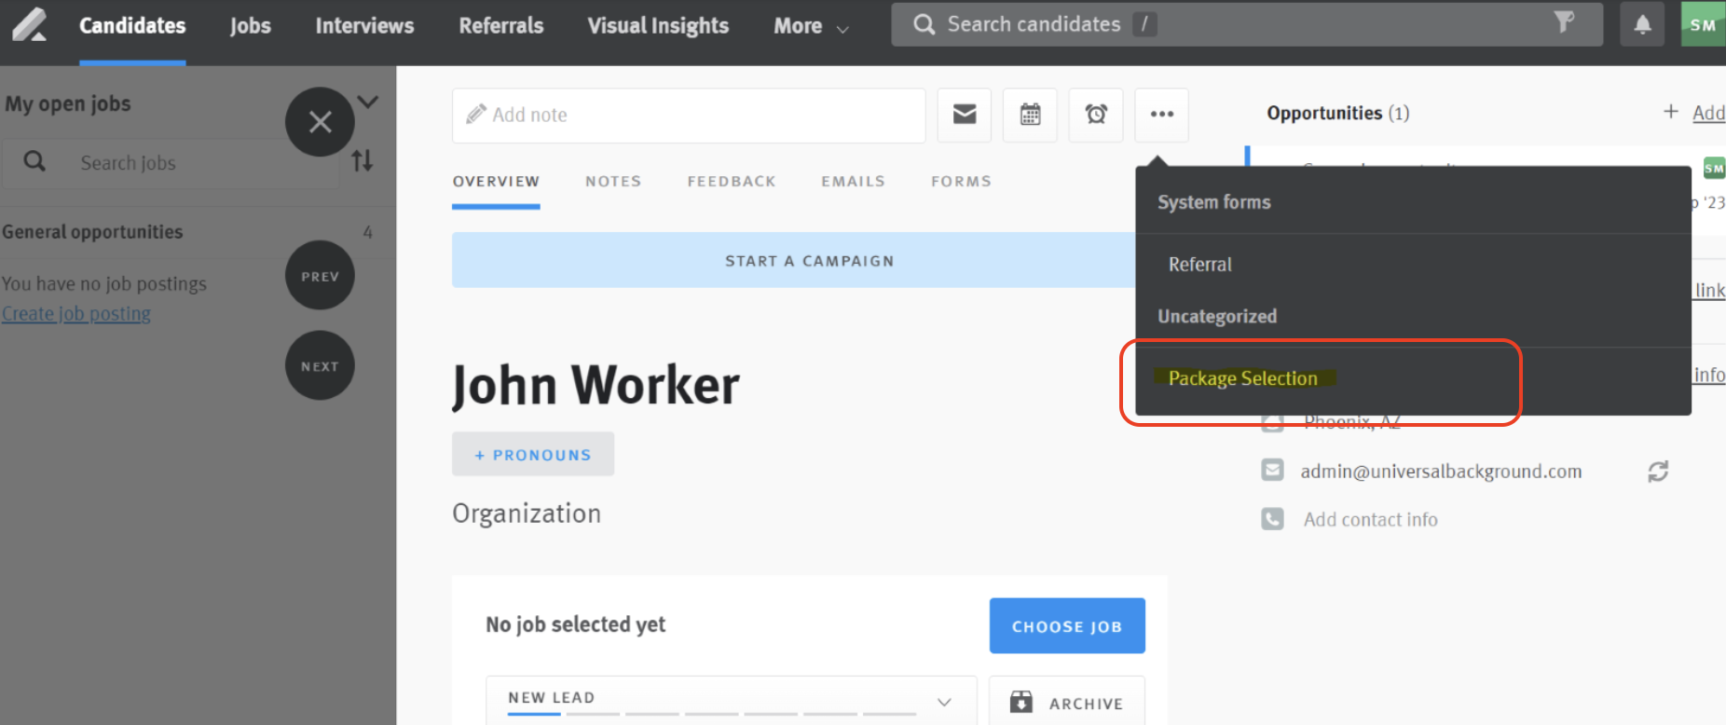Screen dimensions: 1726x725
Task: Click the email envelope icon button
Action: pos(965,115)
